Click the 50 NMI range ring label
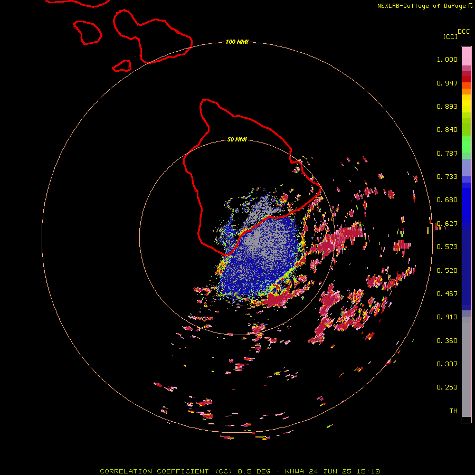Viewport: 475px width, 475px height. tap(237, 139)
